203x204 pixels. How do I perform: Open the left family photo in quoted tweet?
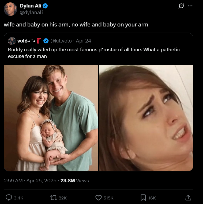(x=51, y=118)
